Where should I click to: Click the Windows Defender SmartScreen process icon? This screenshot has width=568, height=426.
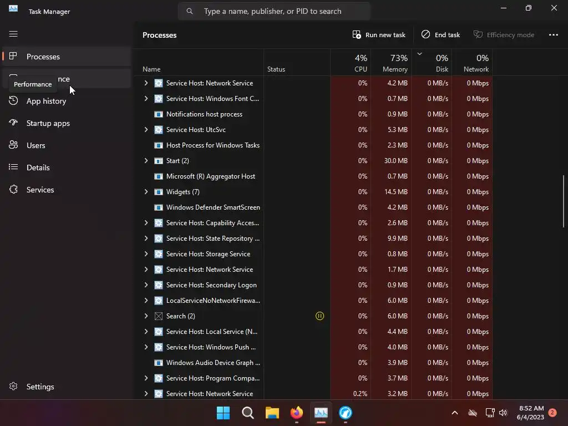158,207
